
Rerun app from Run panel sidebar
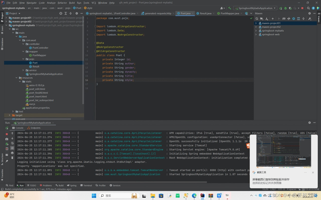7,128
